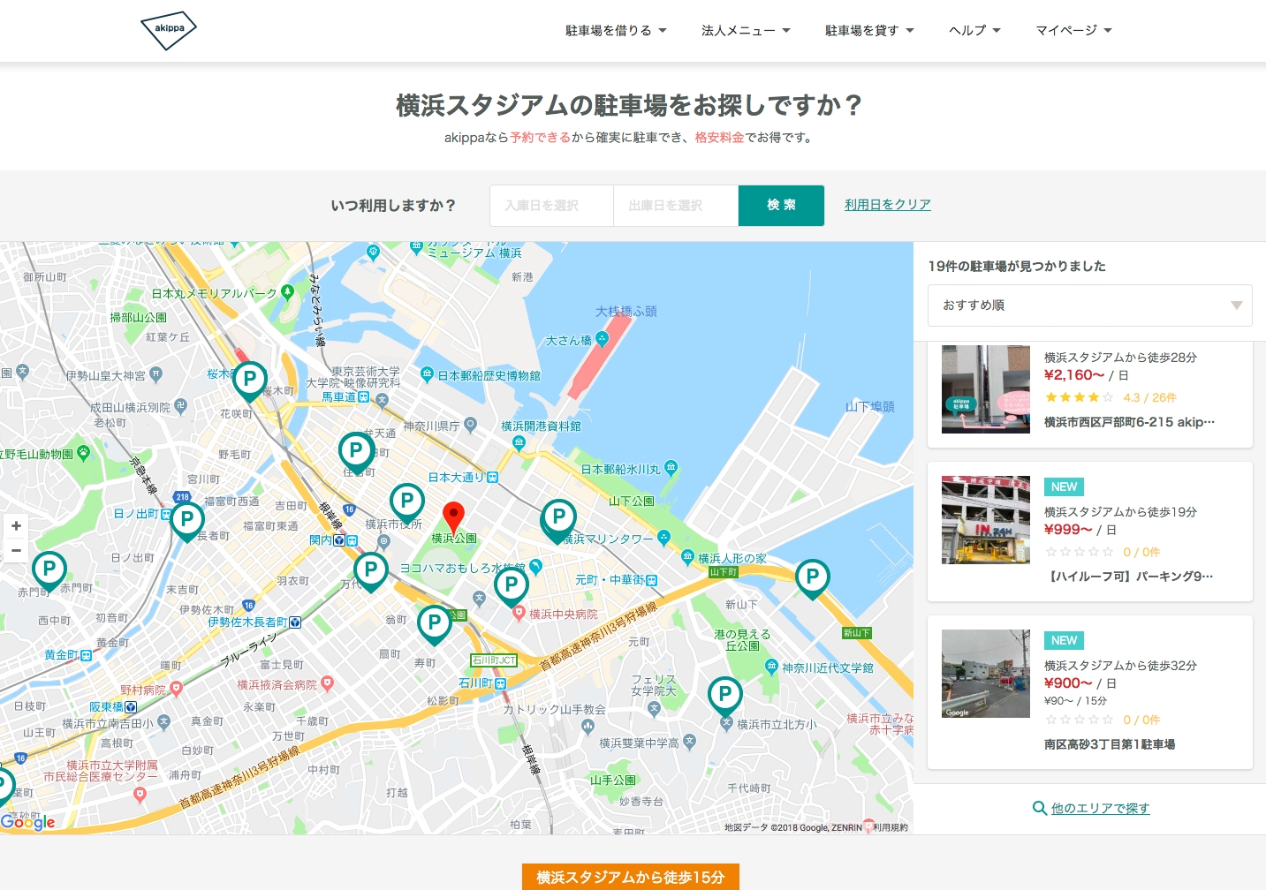Click 横浜人形の家 museum icon
1266x890 pixels.
pos(688,557)
